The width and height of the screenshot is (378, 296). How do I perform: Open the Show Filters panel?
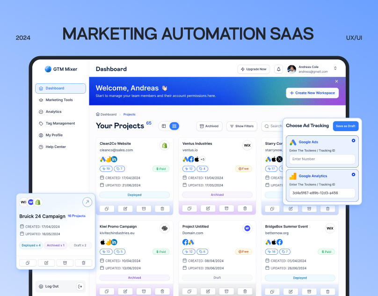(x=241, y=126)
